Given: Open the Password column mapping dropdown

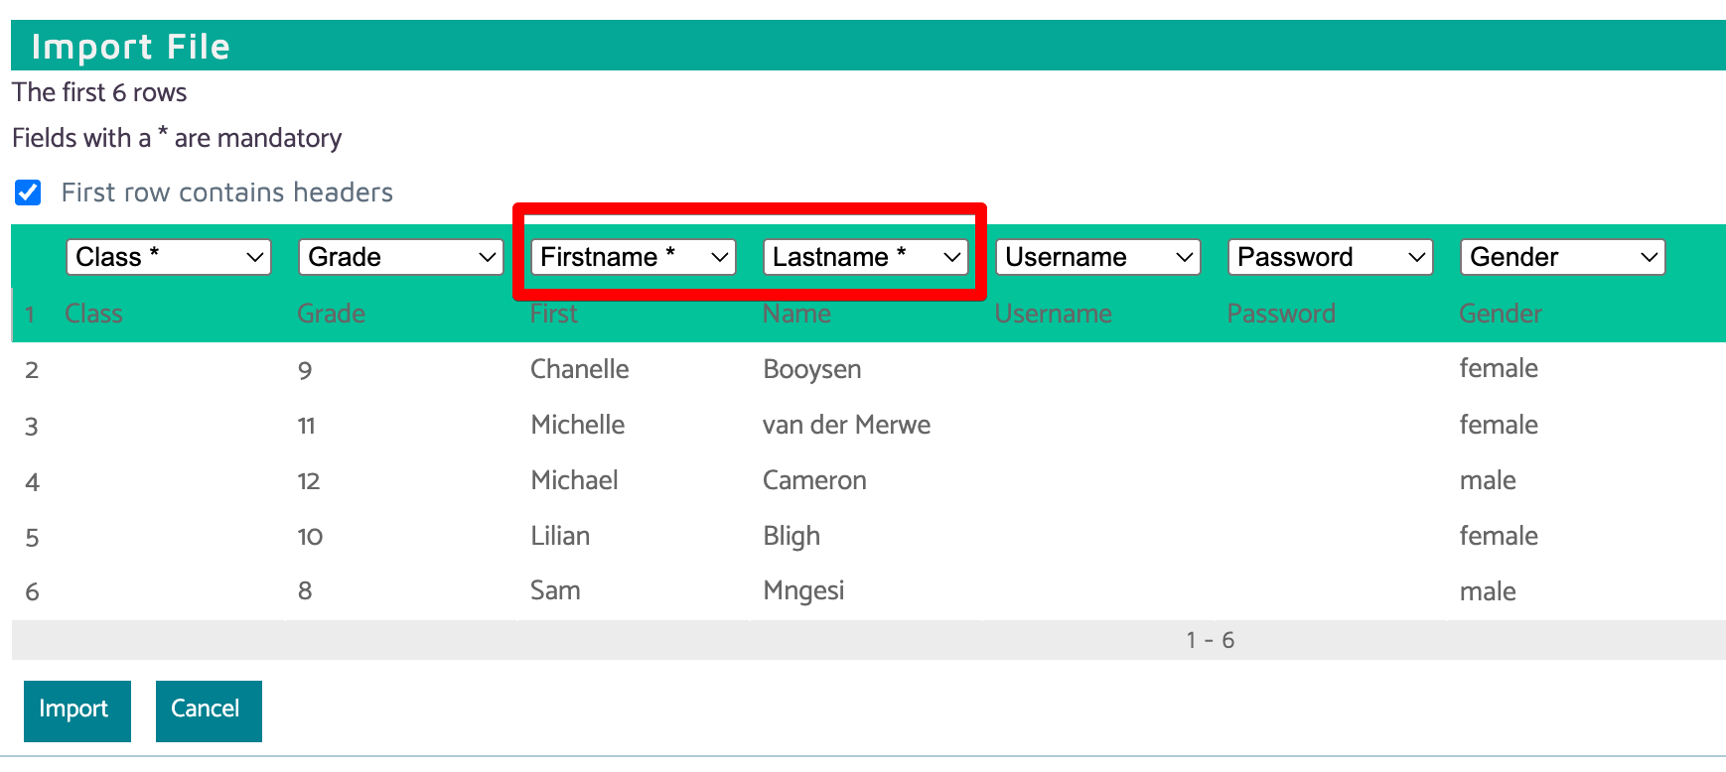Looking at the screenshot, I should (1331, 257).
